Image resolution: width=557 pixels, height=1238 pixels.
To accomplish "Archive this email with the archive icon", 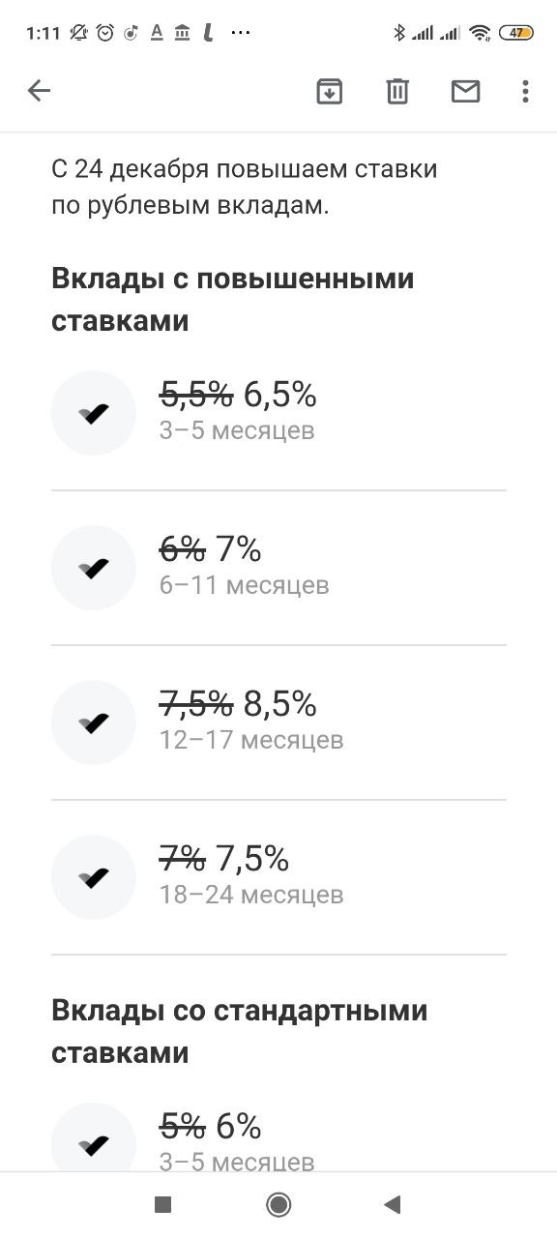I will [x=330, y=91].
